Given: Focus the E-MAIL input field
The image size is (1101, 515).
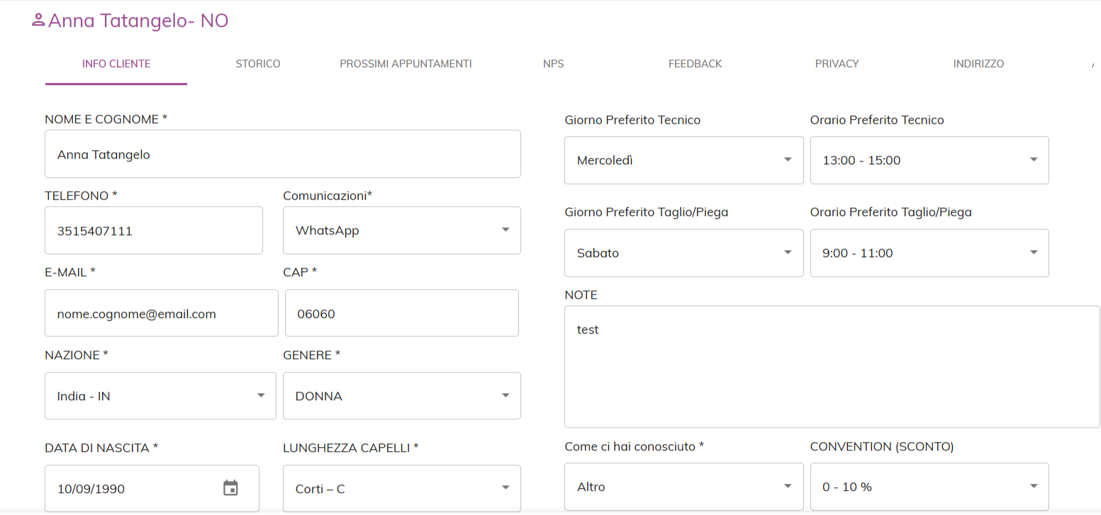Looking at the screenshot, I should pyautogui.click(x=162, y=313).
